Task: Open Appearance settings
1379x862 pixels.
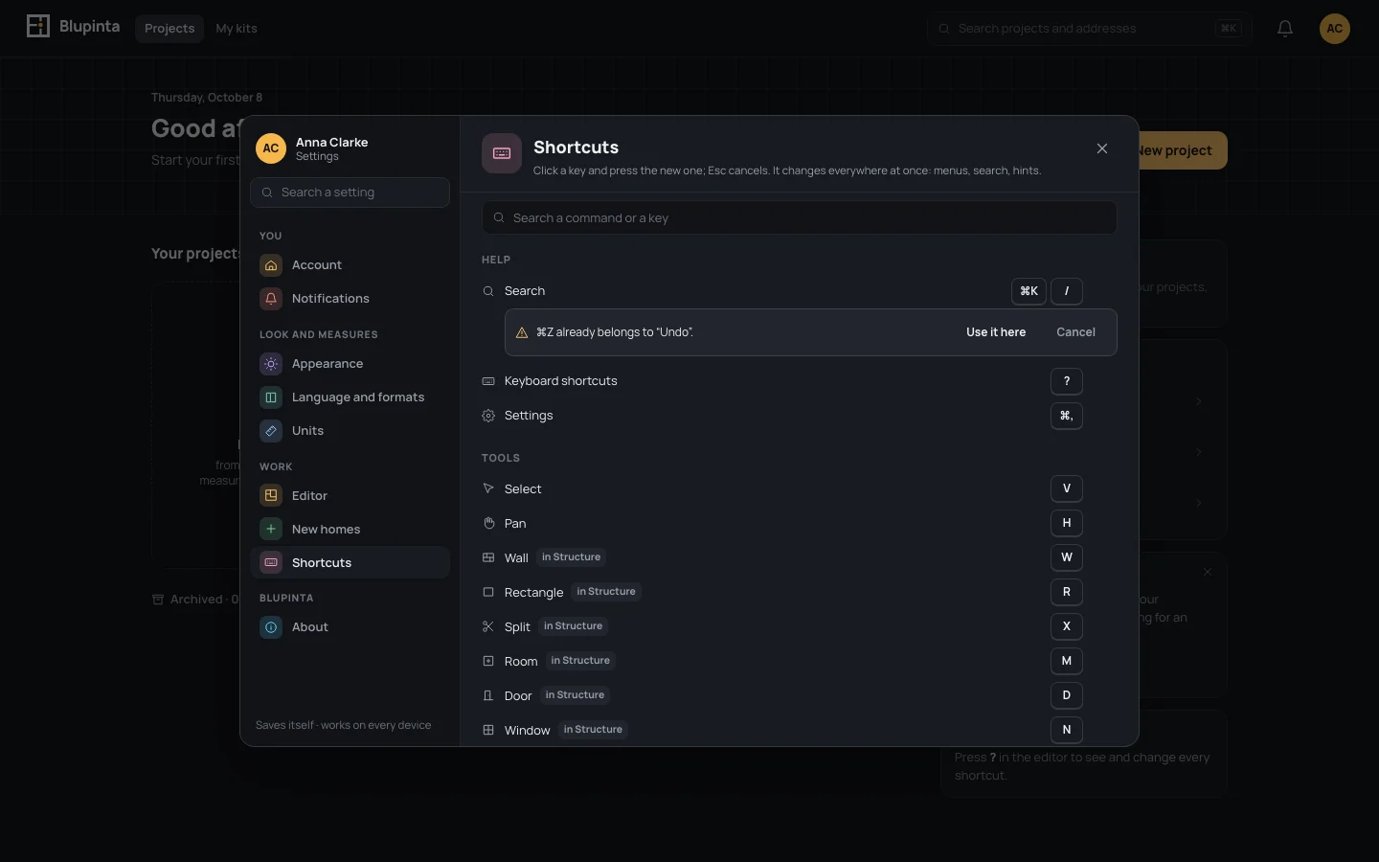Action: [x=350, y=364]
